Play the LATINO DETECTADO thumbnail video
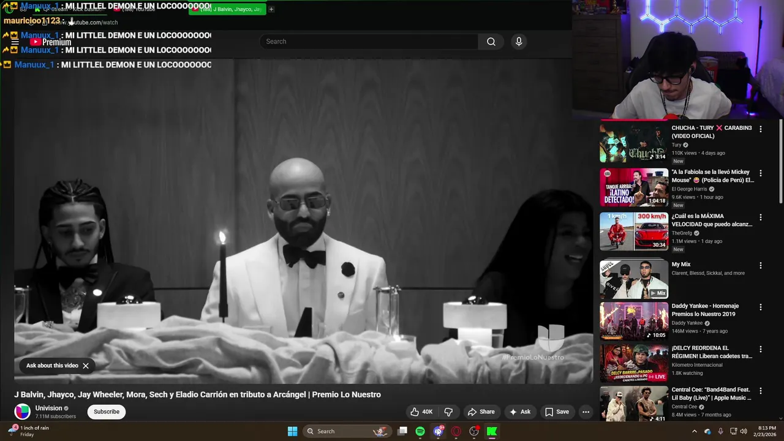 [x=634, y=187]
